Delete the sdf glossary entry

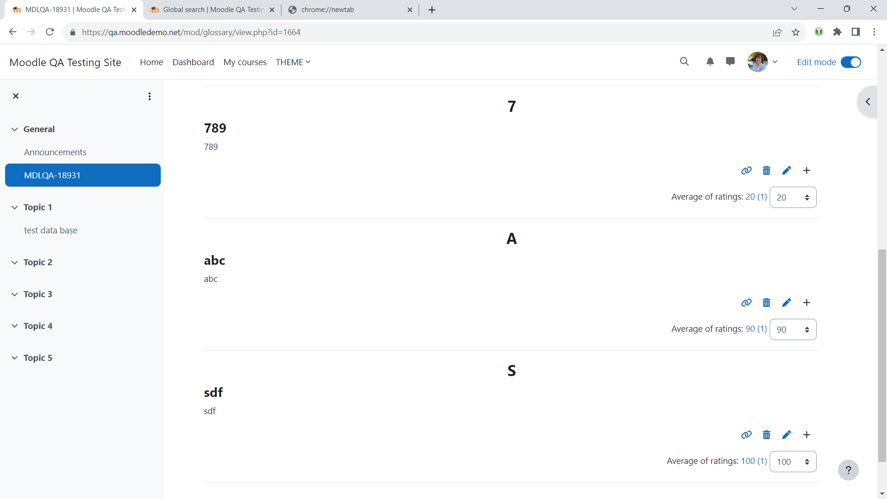click(766, 435)
